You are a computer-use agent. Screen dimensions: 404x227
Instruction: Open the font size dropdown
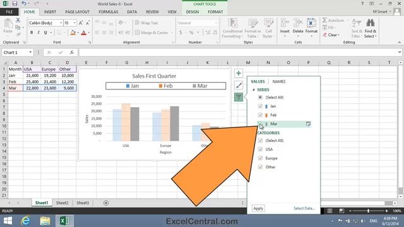tap(74, 23)
